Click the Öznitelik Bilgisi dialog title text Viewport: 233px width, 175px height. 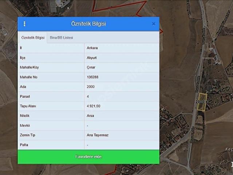click(88, 24)
